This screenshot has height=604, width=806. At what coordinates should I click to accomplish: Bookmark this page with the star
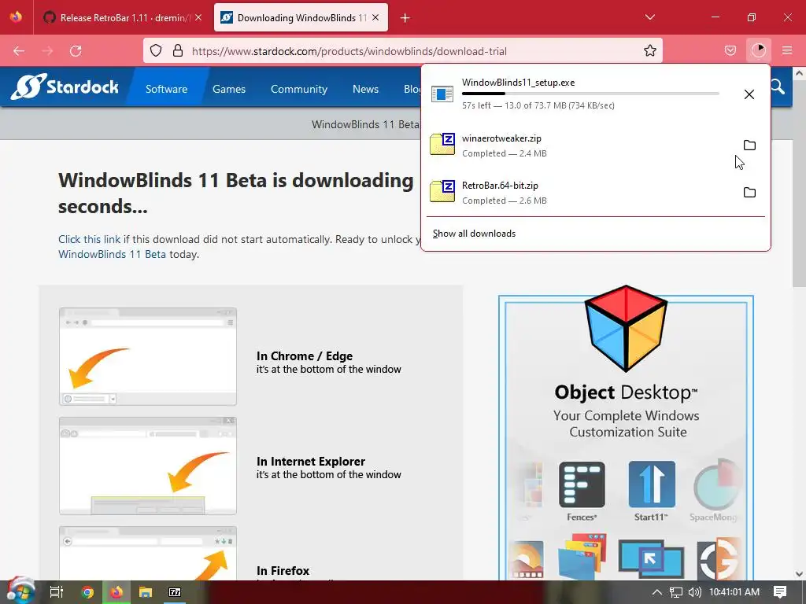(649, 50)
